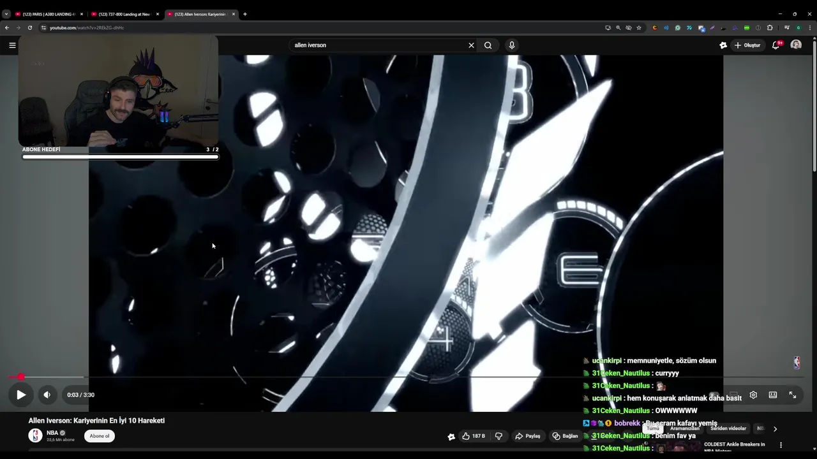This screenshot has width=817, height=459.
Task: Open YouTube notifications bell
Action: (776, 45)
